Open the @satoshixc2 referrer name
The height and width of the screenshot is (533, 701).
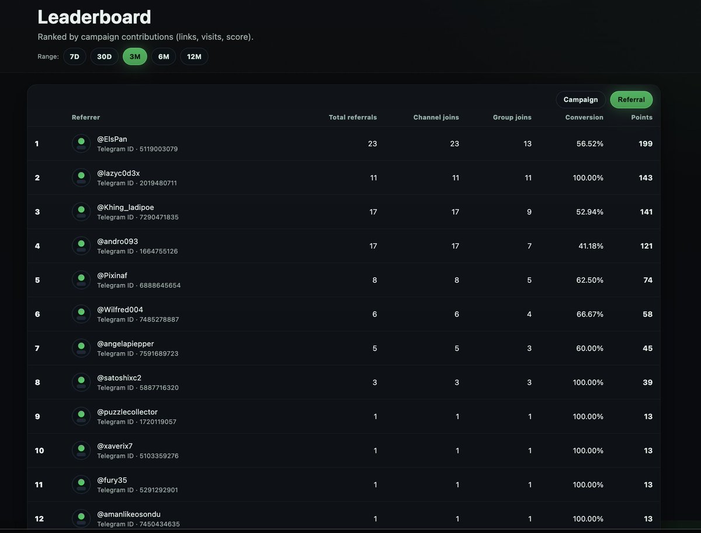(119, 378)
